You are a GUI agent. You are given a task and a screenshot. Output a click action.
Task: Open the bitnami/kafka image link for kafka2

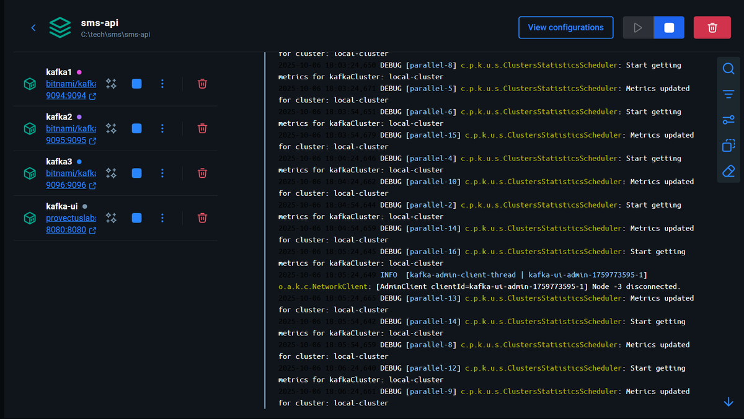[71, 128]
